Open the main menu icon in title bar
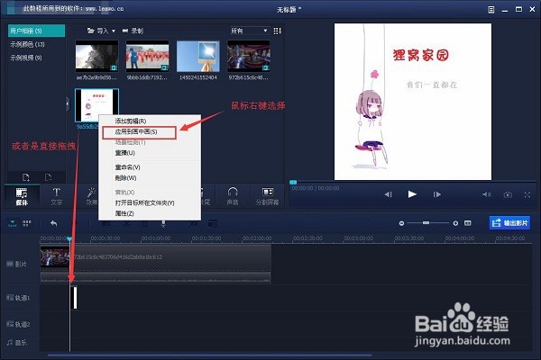 click(x=491, y=10)
